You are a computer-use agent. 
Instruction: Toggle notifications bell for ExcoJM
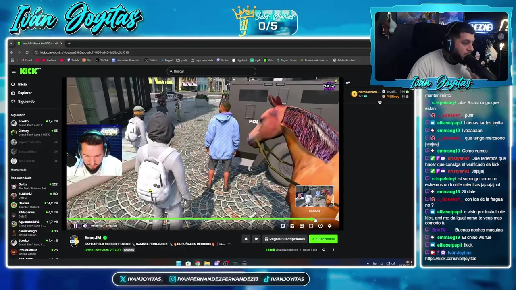pyautogui.click(x=246, y=239)
